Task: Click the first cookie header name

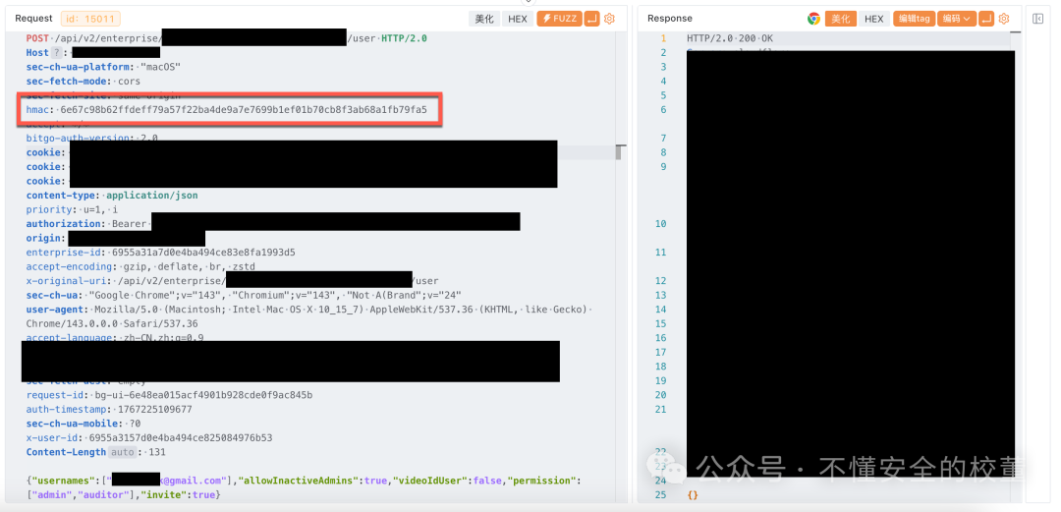Action: point(45,152)
